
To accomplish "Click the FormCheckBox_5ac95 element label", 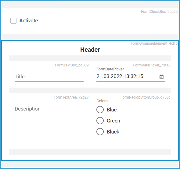I will [159, 12].
